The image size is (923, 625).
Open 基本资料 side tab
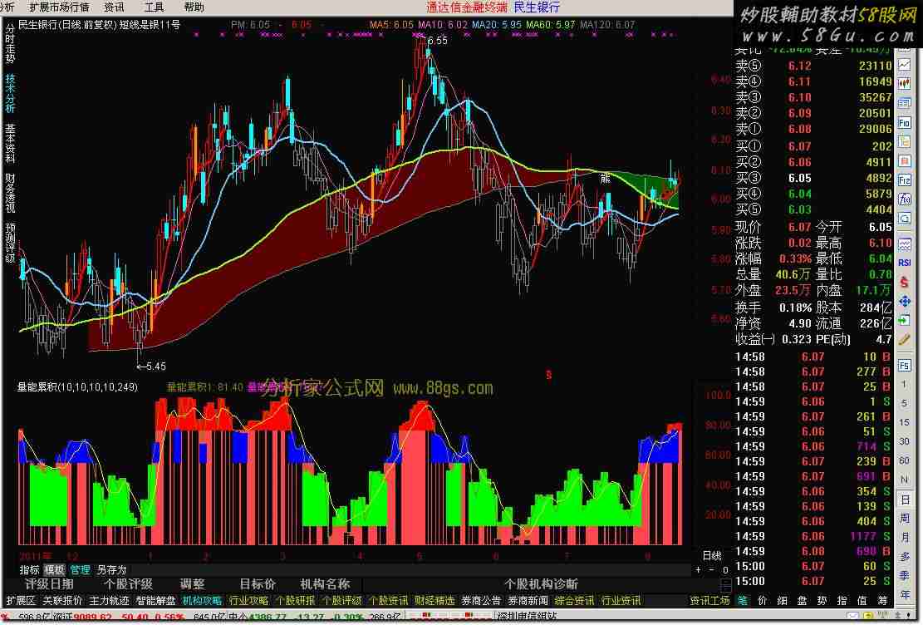pos(11,143)
